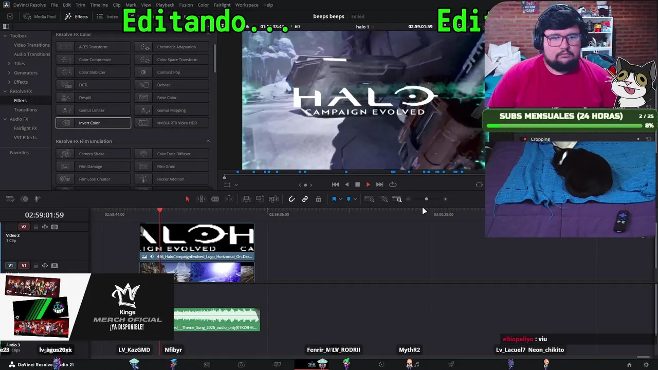Screen dimensions: 658x370
Task: Open the File menu
Action: (54, 5)
